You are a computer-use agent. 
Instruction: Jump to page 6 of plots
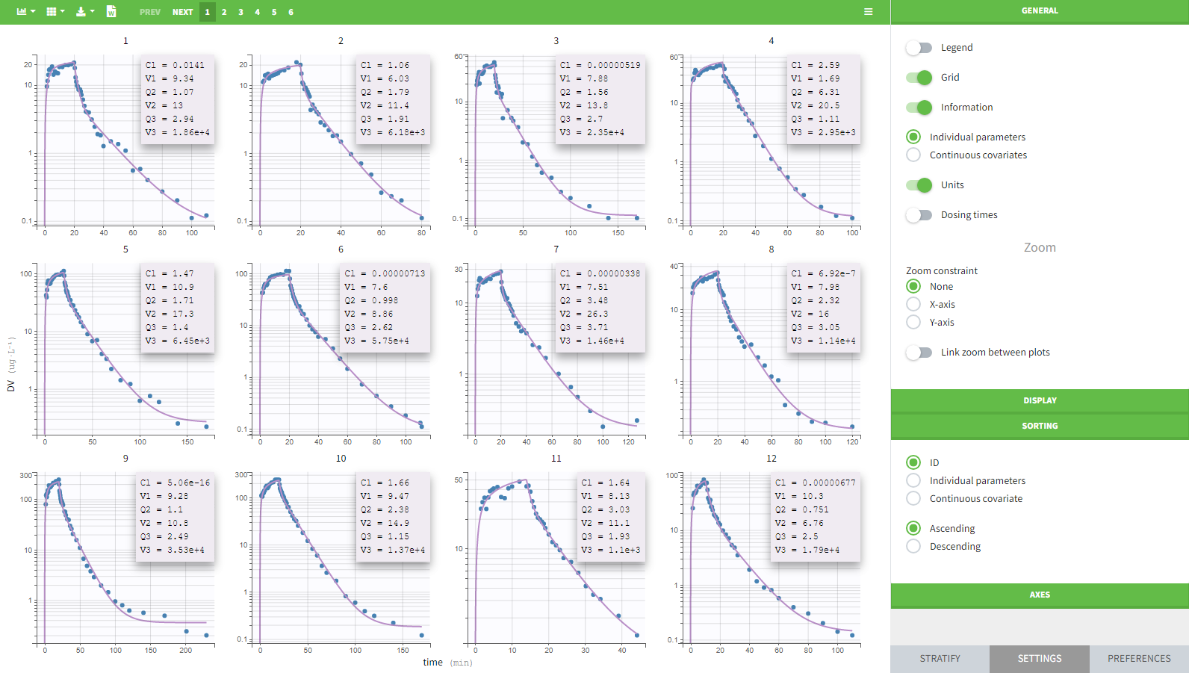tap(291, 12)
